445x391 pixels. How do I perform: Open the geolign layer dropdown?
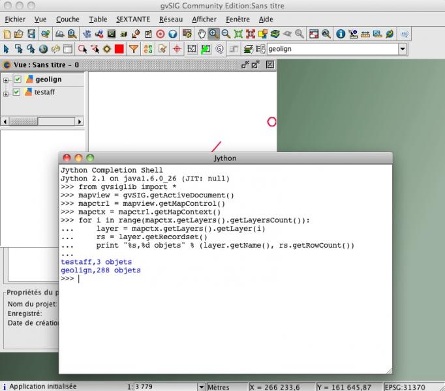(x=402, y=49)
